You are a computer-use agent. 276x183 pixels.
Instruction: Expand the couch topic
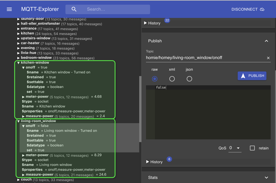(18, 180)
